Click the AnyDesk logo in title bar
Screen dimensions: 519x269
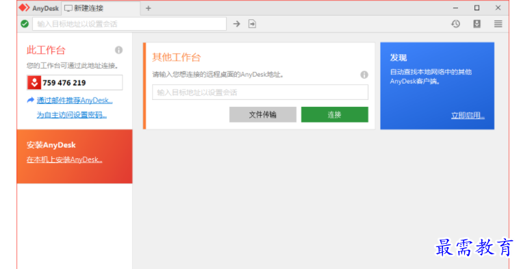coord(25,8)
